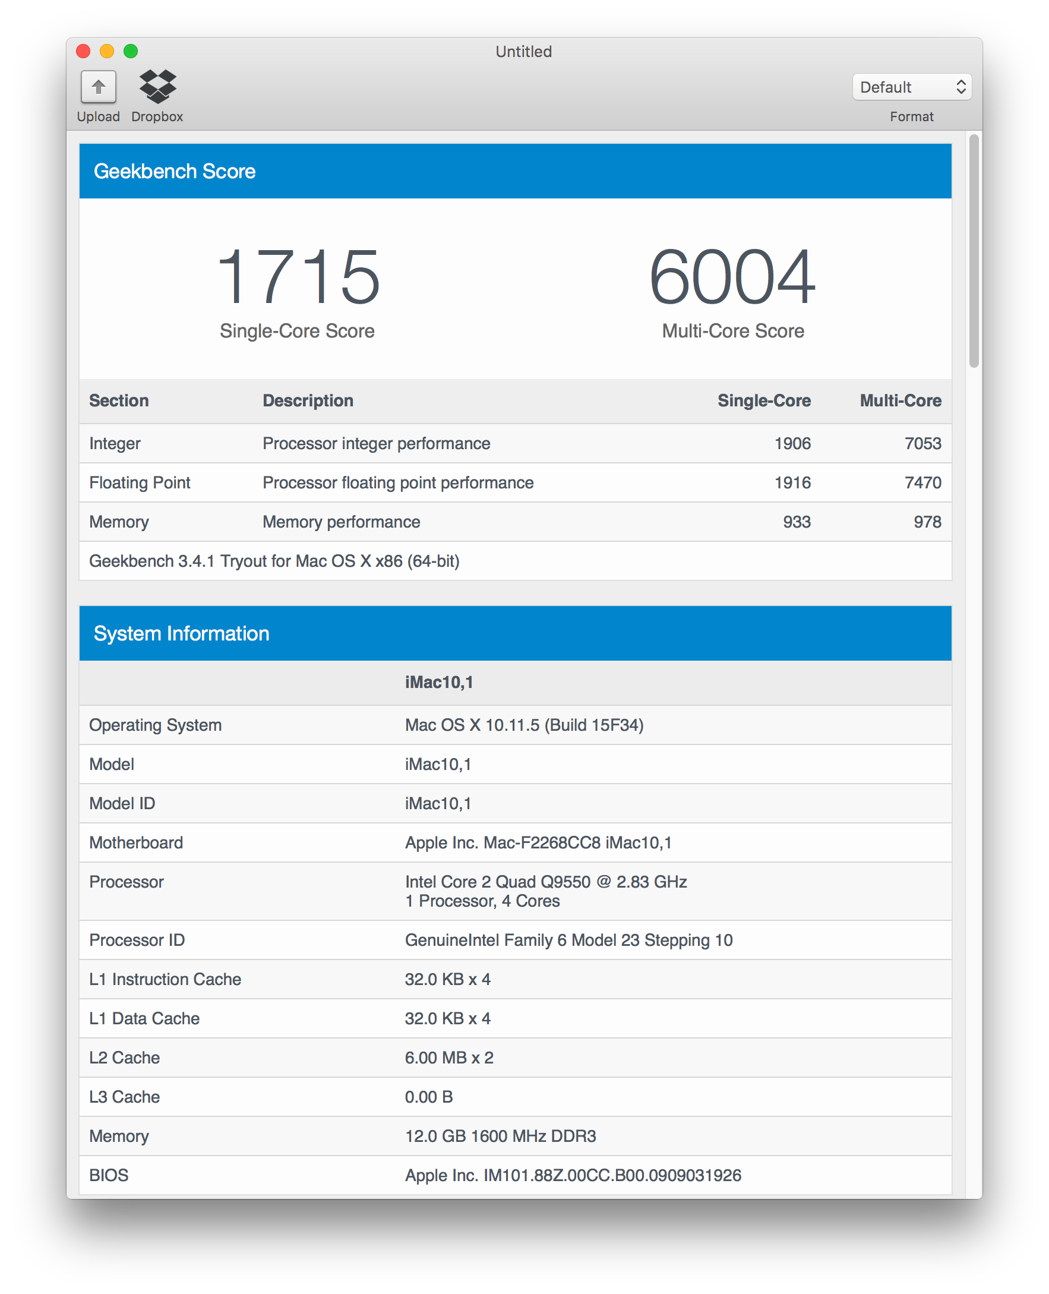The width and height of the screenshot is (1049, 1294).
Task: Click Floating Point multi-core value 7470
Action: 923,482
